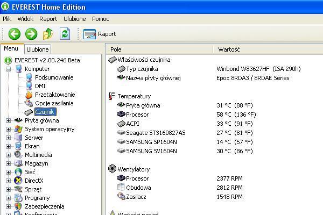Click the Temperatury thermometer icon
The image size is (323, 215).
111,96
